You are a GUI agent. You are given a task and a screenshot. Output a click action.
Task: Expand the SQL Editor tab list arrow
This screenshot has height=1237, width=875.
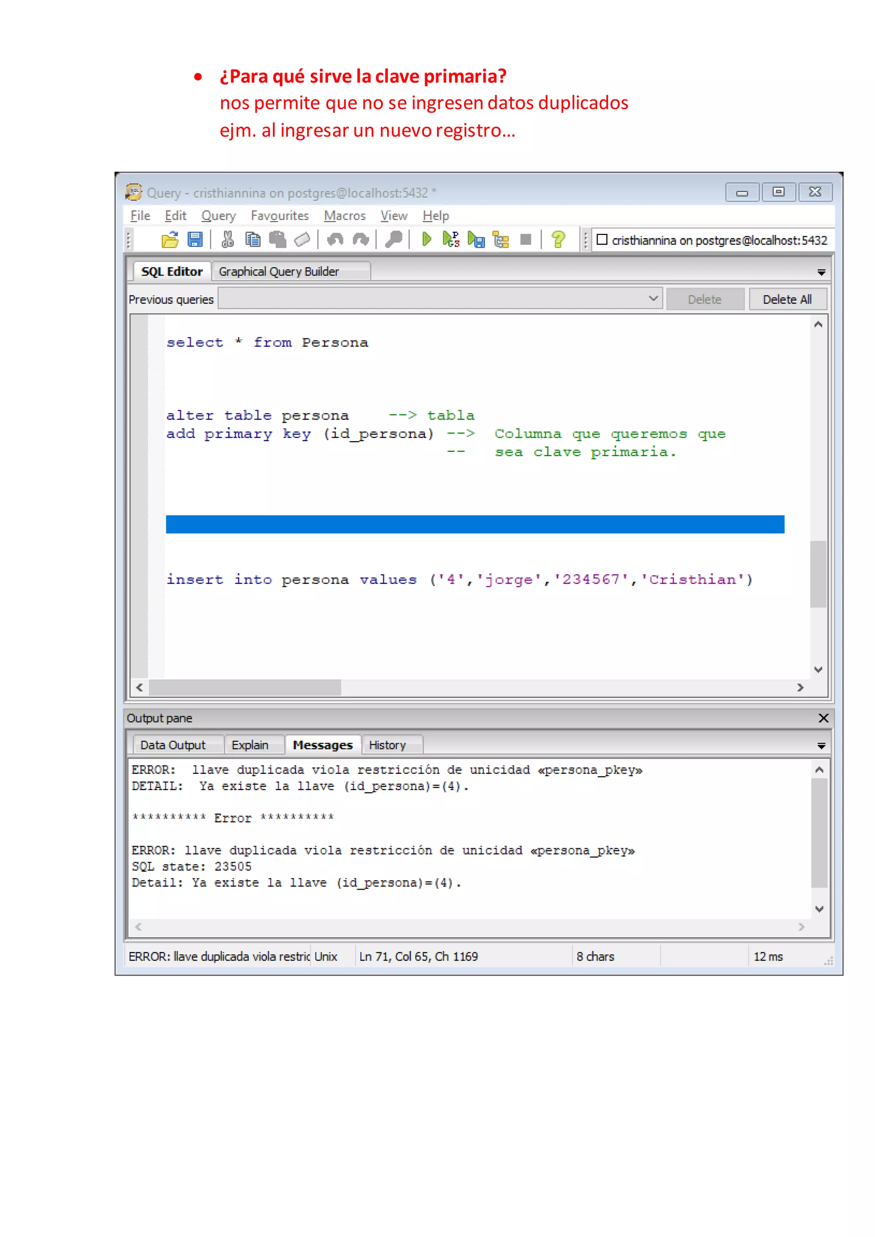(821, 273)
